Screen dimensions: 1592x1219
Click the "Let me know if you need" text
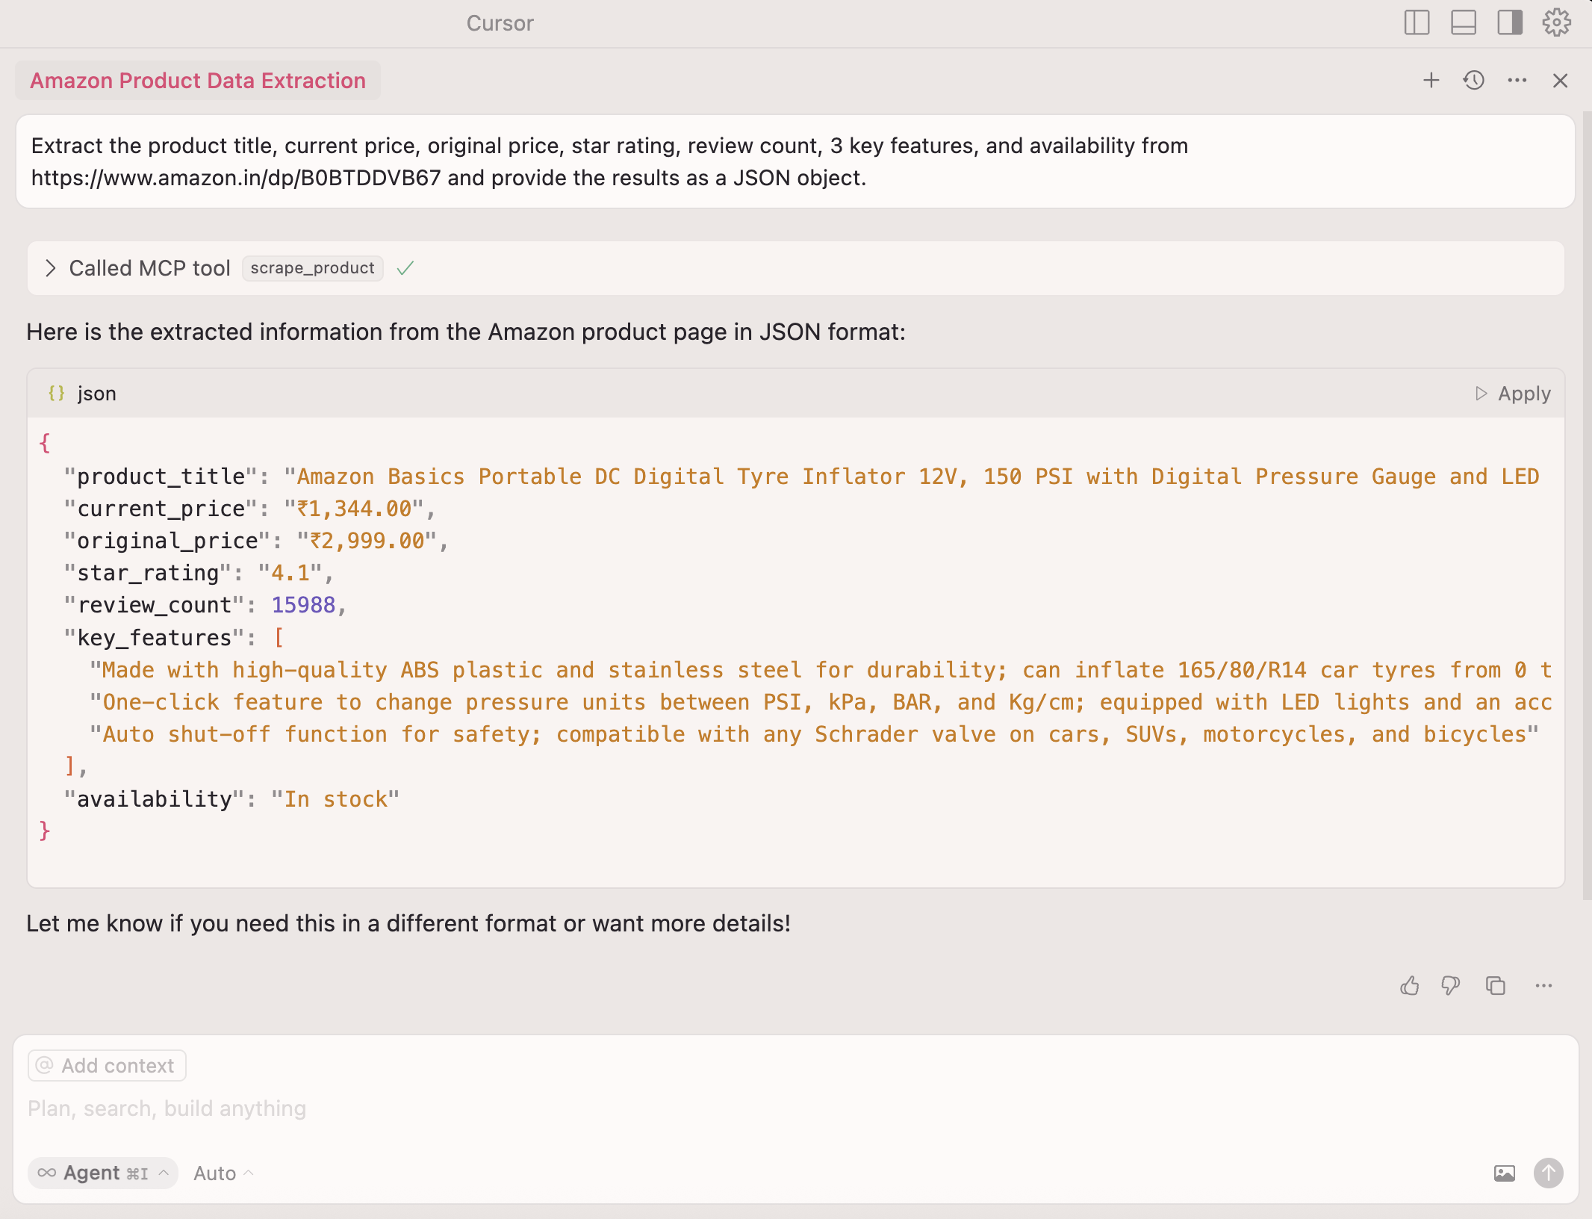pos(408,923)
